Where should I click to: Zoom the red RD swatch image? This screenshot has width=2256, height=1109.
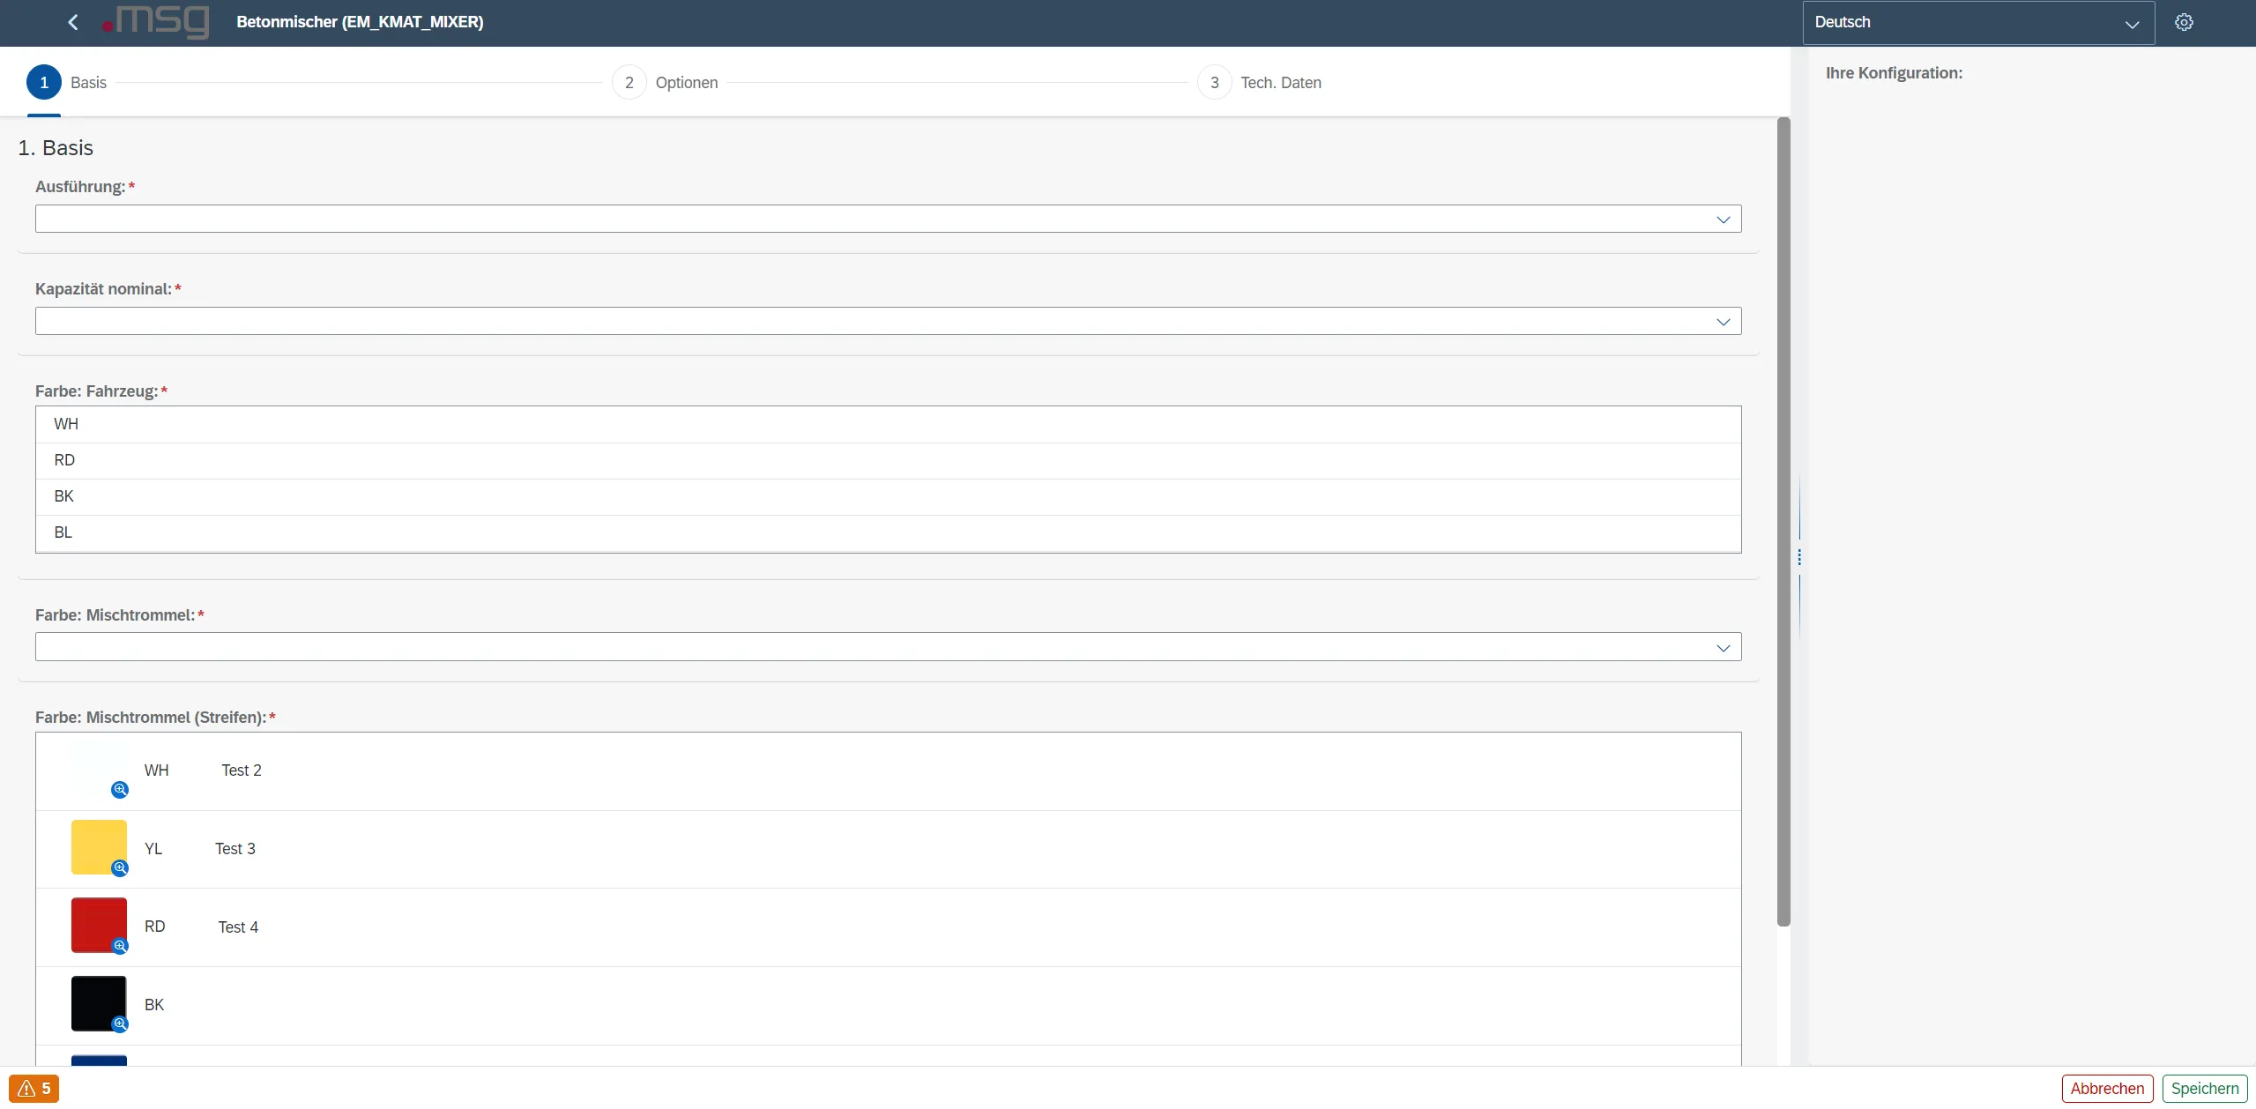click(120, 946)
